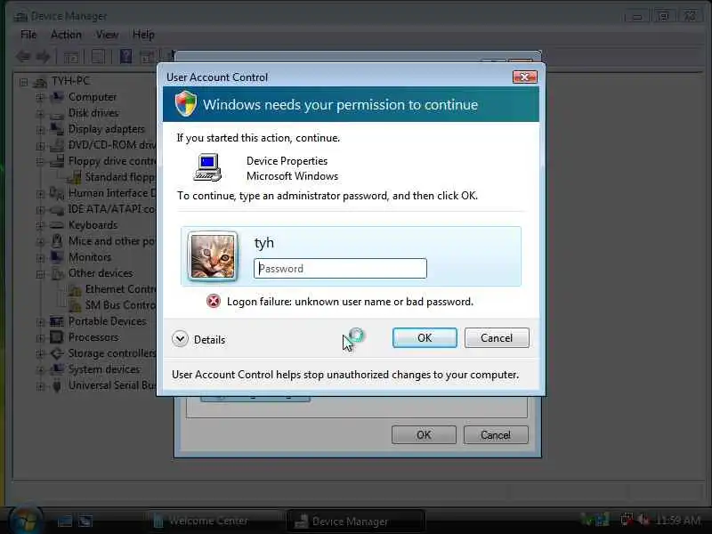712x534 pixels.
Task: Click the Password input field
Action: pyautogui.click(x=340, y=269)
